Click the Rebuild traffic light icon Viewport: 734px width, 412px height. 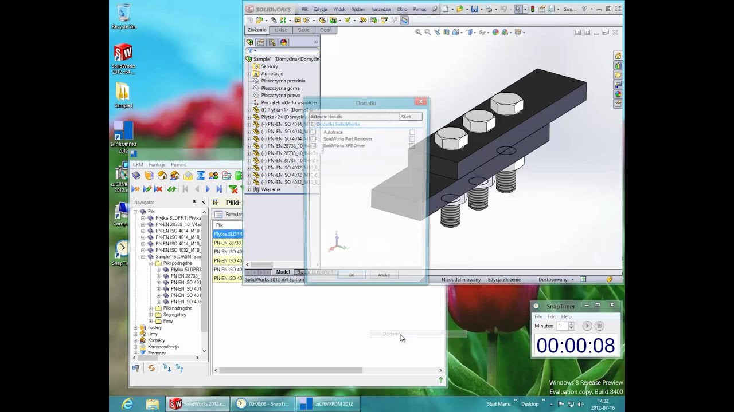[x=533, y=9]
